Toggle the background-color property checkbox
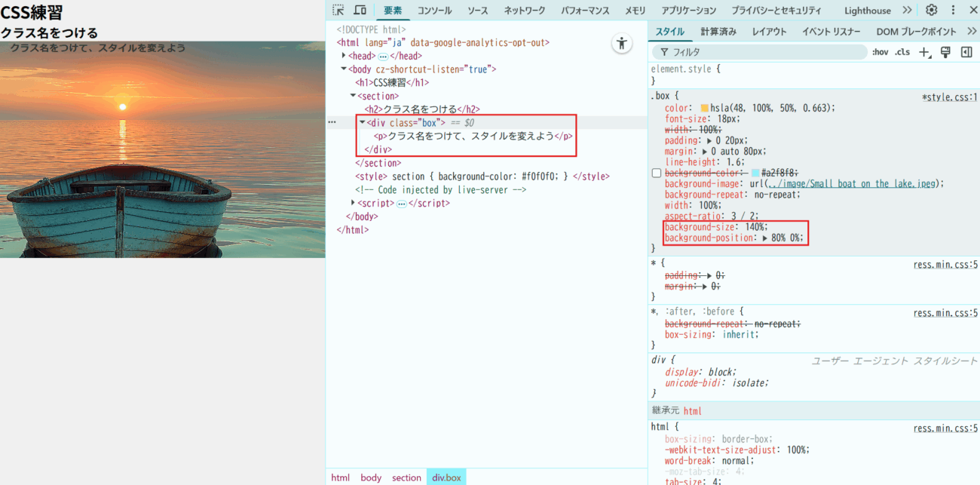980x485 pixels. [657, 173]
